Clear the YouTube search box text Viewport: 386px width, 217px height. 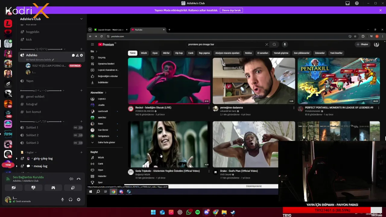(267, 44)
